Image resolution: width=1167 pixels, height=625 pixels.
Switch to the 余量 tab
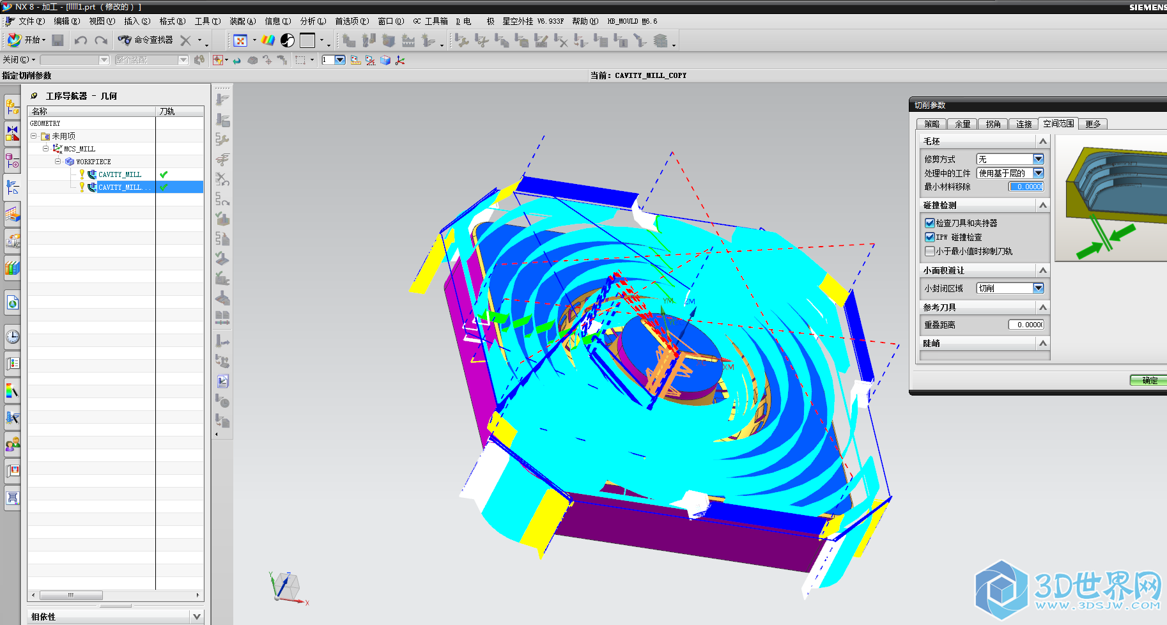coord(962,124)
